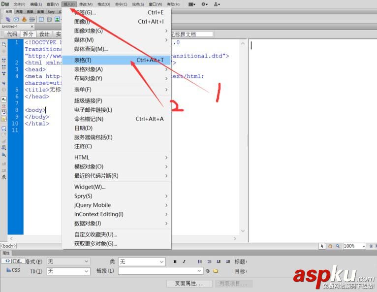Click the 属性 panel tab
This screenshot has width=377, height=292.
tap(6, 253)
